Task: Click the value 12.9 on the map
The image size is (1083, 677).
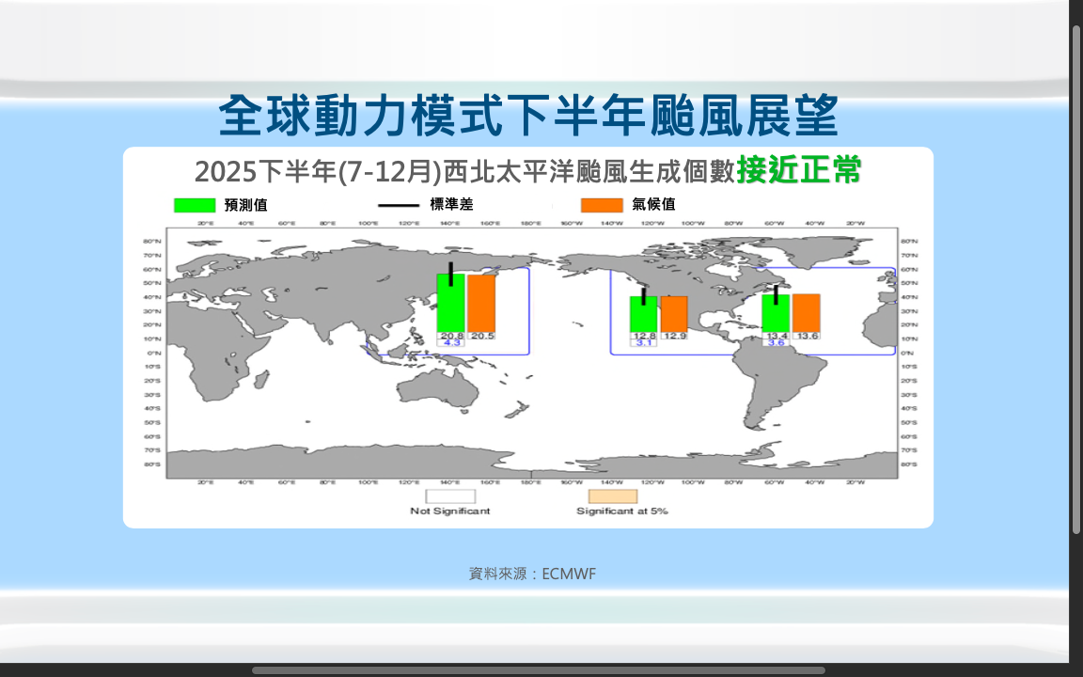Action: point(674,336)
